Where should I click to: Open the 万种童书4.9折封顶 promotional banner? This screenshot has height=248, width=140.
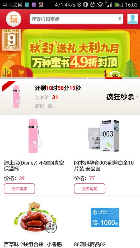(x=70, y=53)
